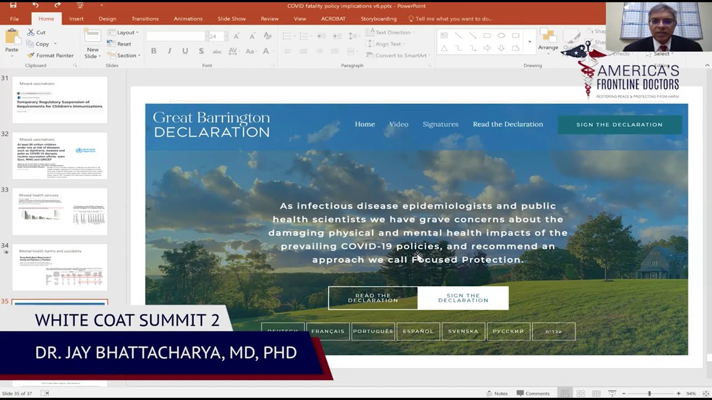Expand the shapes gallery More arrow
The height and width of the screenshot is (400, 712).
[x=530, y=42]
